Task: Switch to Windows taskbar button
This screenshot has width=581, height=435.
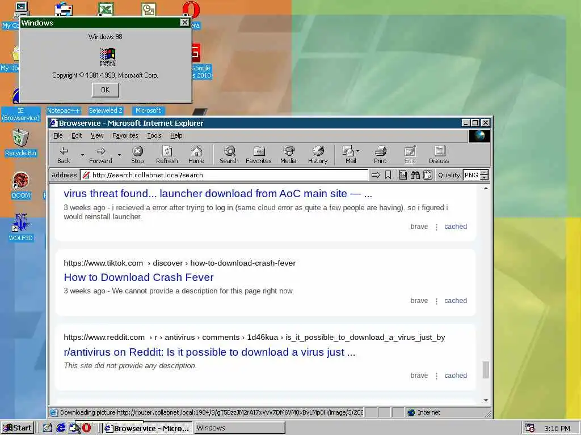Action: point(239,428)
